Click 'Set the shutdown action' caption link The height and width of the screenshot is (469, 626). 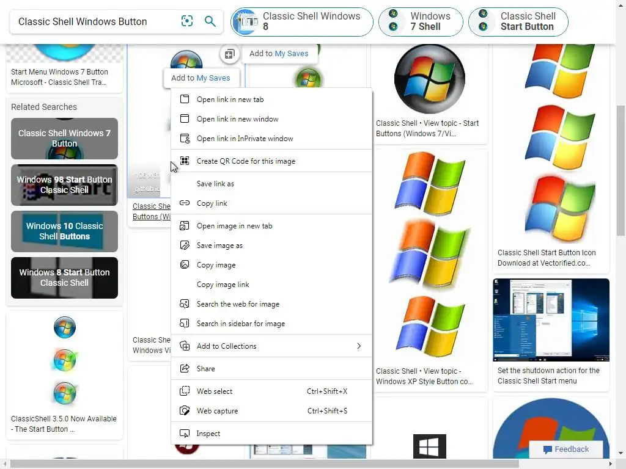tap(548, 376)
